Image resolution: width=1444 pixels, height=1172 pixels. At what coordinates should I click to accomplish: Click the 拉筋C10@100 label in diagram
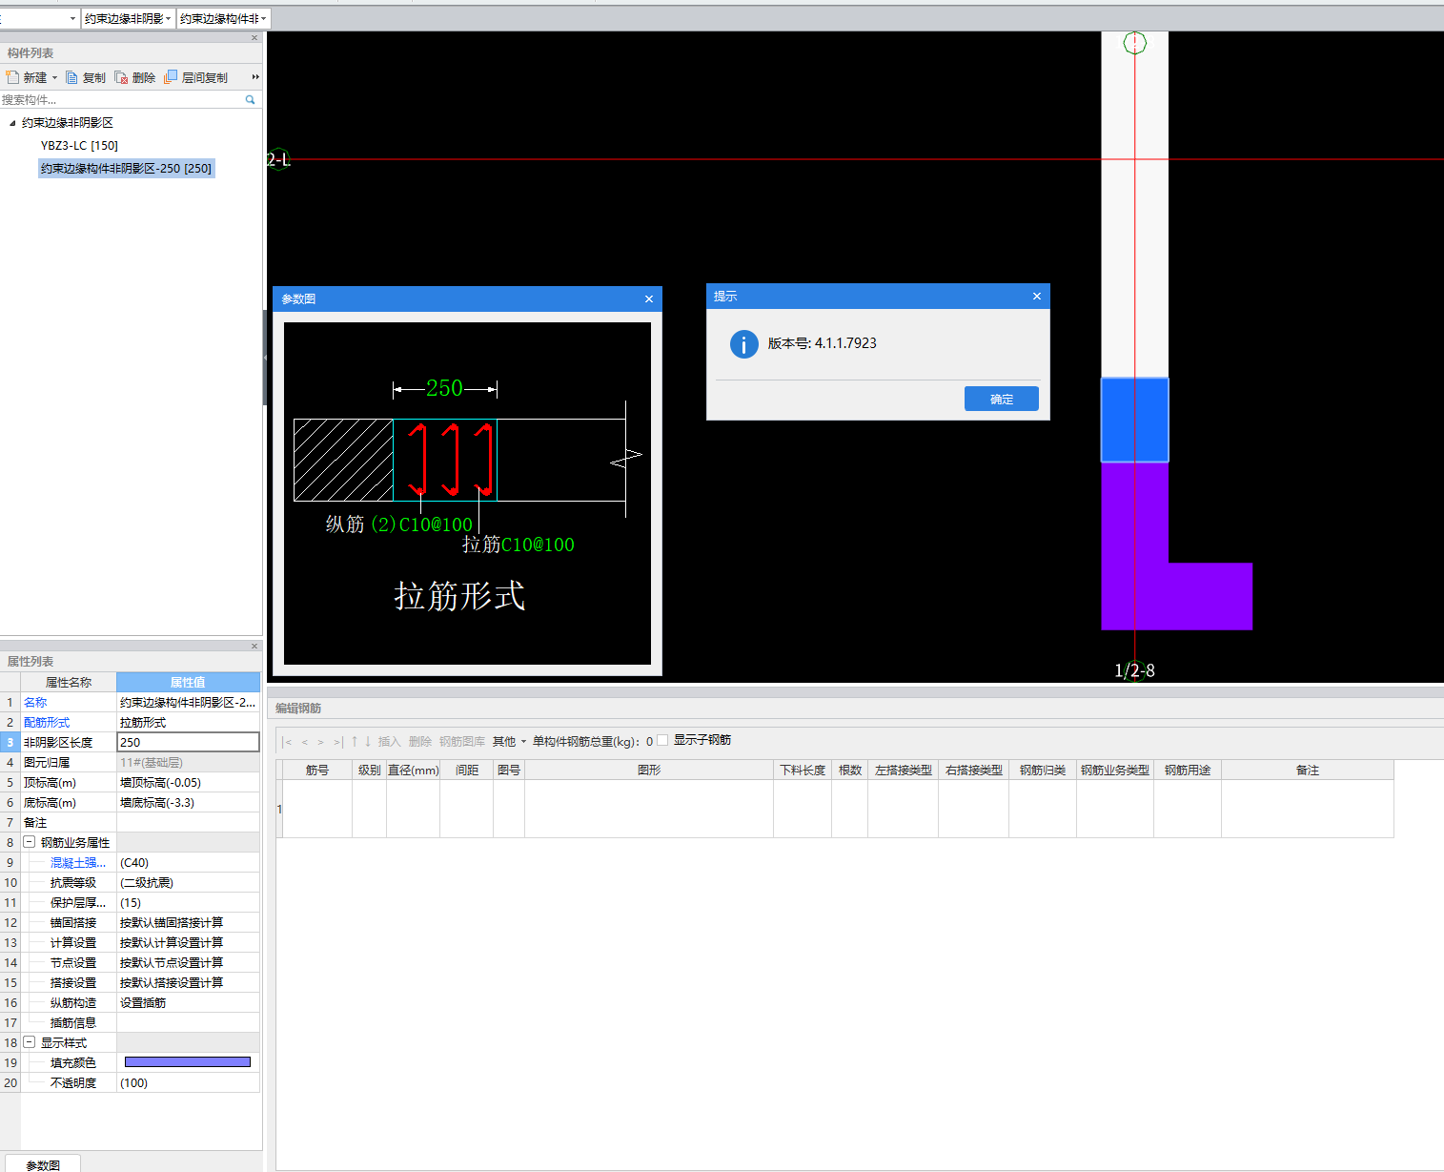tap(519, 545)
